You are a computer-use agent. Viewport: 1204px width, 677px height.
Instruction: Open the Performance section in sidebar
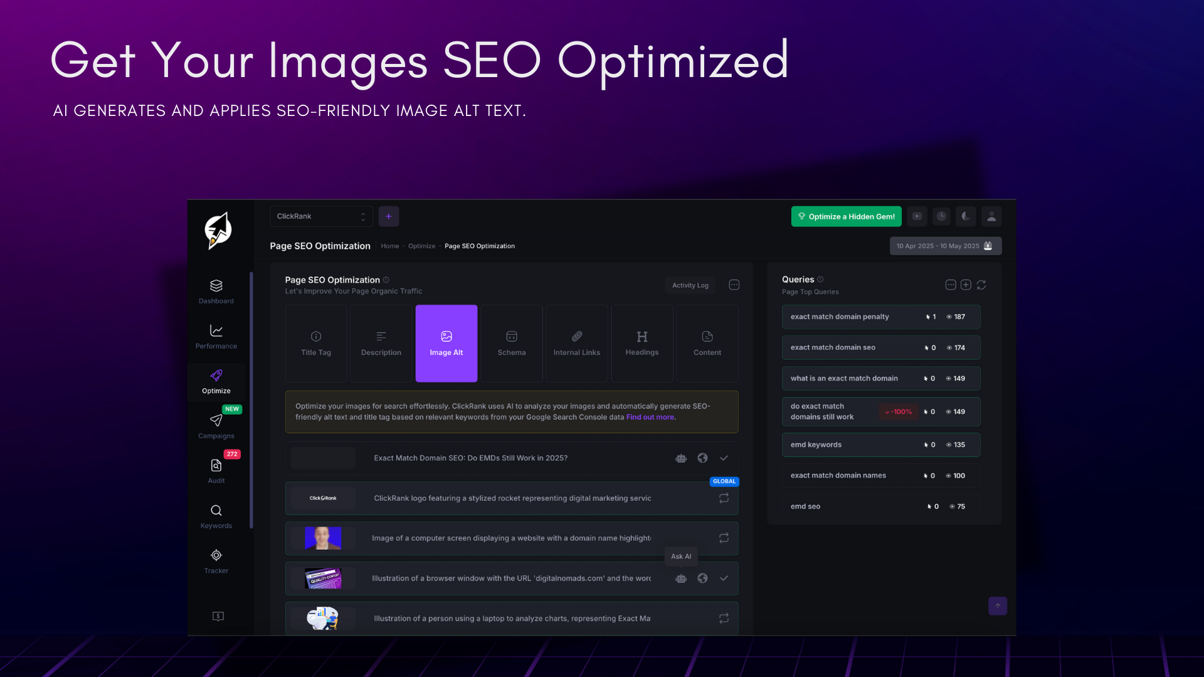216,337
